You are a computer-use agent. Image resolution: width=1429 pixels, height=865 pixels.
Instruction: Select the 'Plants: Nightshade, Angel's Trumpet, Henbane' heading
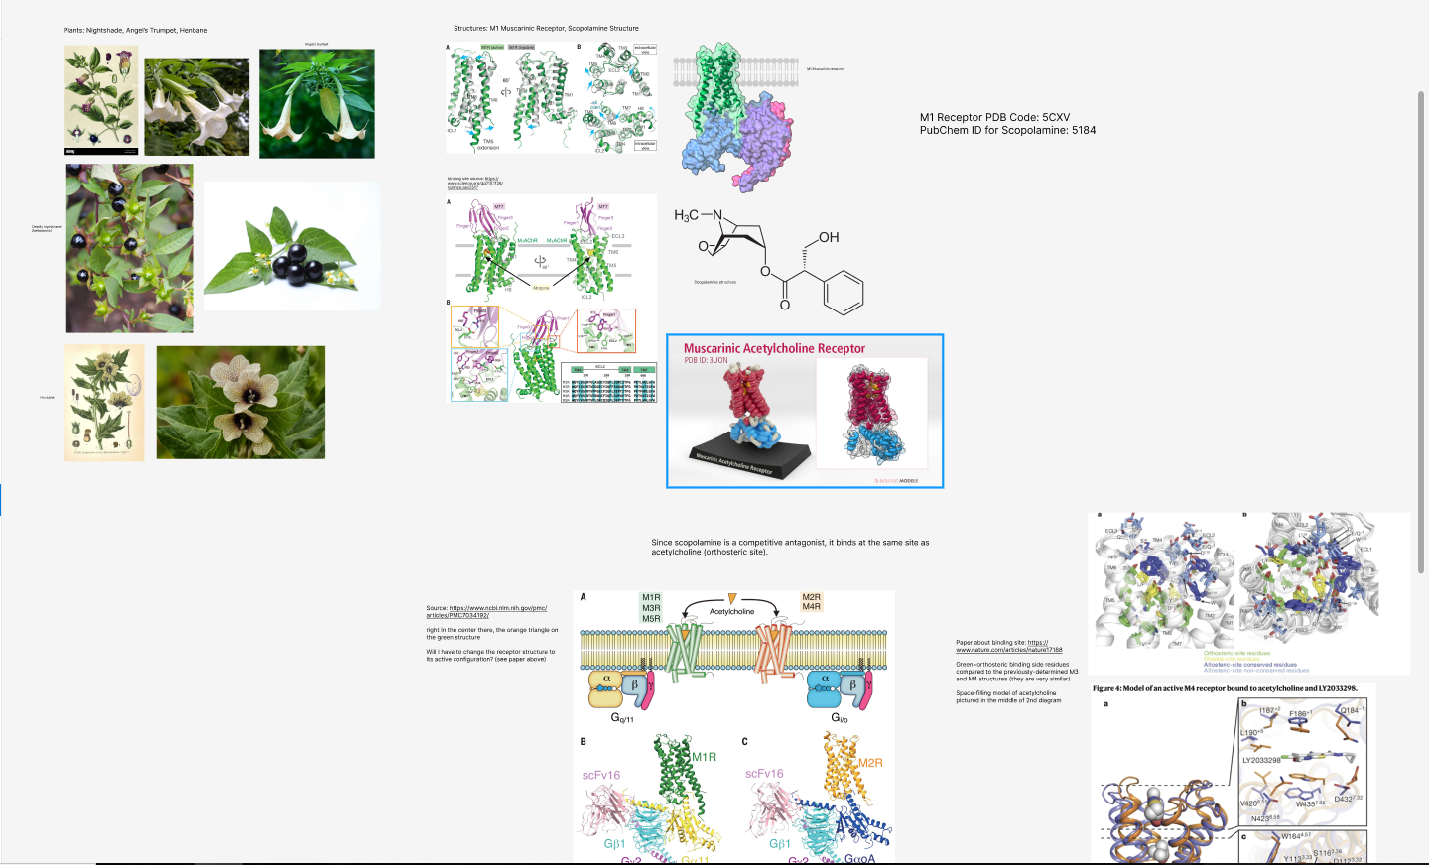tap(136, 31)
